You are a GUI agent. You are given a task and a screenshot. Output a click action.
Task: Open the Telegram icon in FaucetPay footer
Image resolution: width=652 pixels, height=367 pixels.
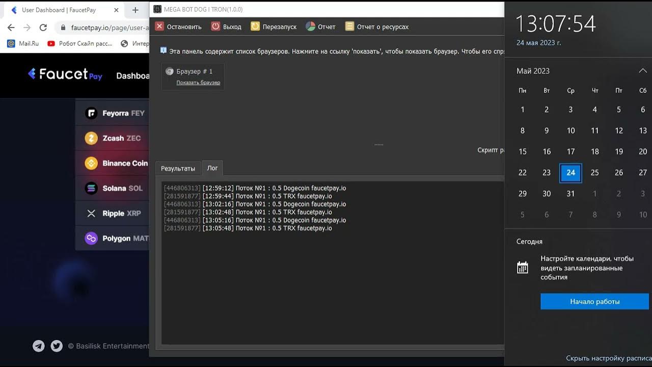39,346
